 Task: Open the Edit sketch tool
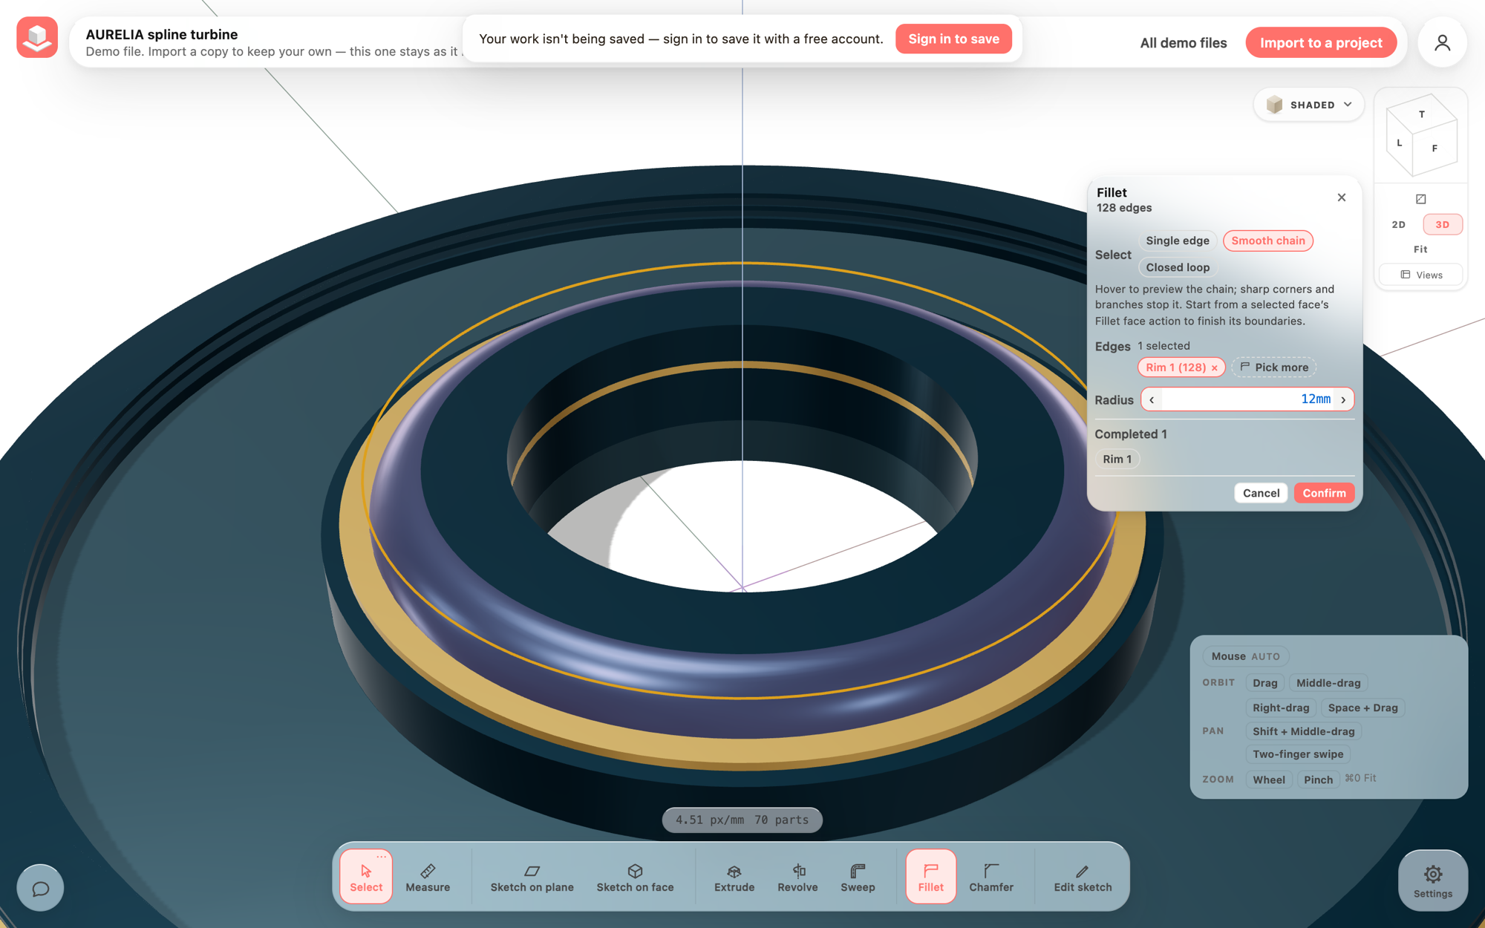(x=1083, y=876)
